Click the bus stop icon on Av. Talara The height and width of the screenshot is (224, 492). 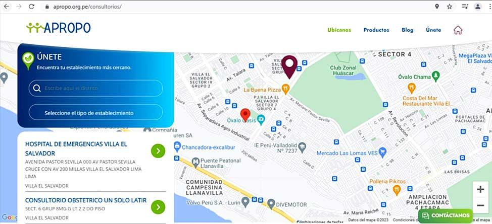coord(251,66)
